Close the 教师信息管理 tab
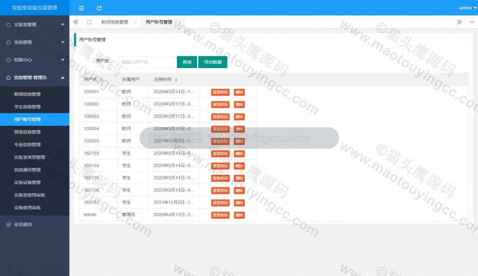Screen dimensions: 478x276 click(x=135, y=22)
